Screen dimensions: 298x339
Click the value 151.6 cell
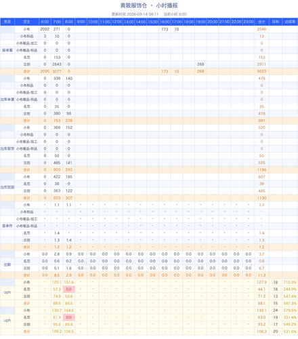[x=69, y=282]
